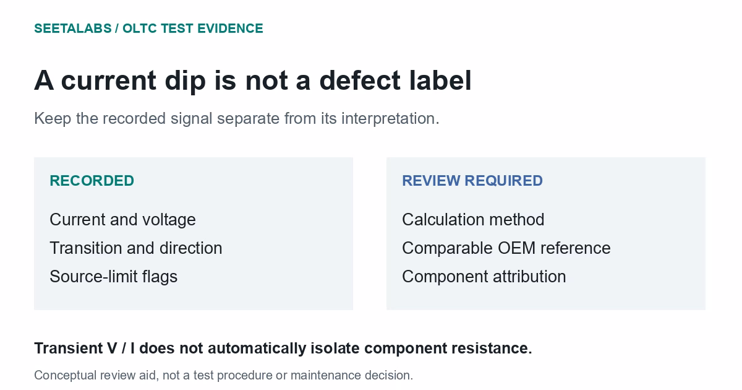Click 'OLTC TEST EVIDENCE' in the breadcrumb
742x390 pixels.
pyautogui.click(x=193, y=28)
